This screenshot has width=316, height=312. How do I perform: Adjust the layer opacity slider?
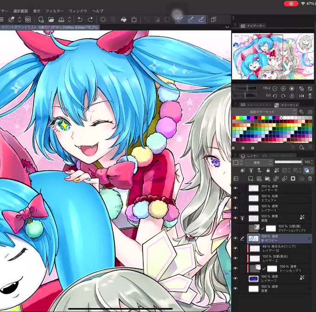click(288, 162)
